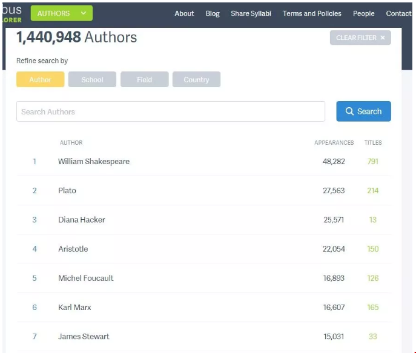This screenshot has width=416, height=353.
Task: Open Share Syllabi link
Action: [x=251, y=13]
